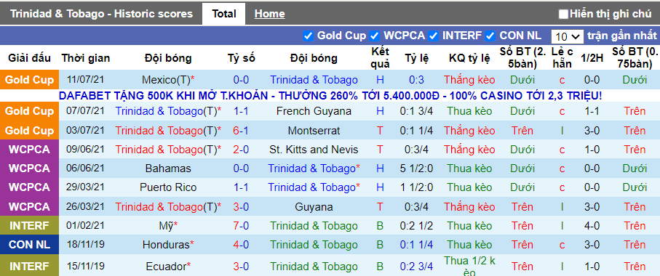The width and height of the screenshot is (660, 276).
Task: Select the CON NL league badge
Action: tap(28, 245)
